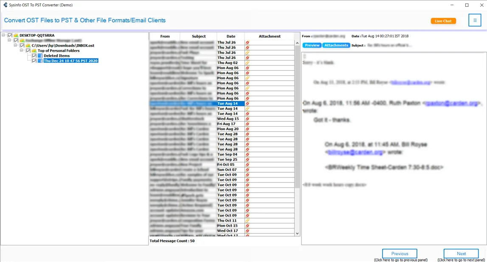The height and width of the screenshot is (262, 487).
Task: Collapse the INBOX.ost tree node
Action: point(15,45)
